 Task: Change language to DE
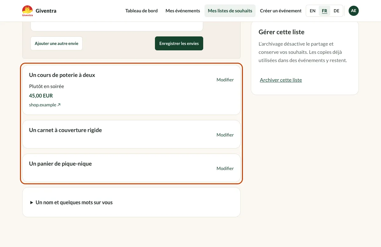(337, 11)
